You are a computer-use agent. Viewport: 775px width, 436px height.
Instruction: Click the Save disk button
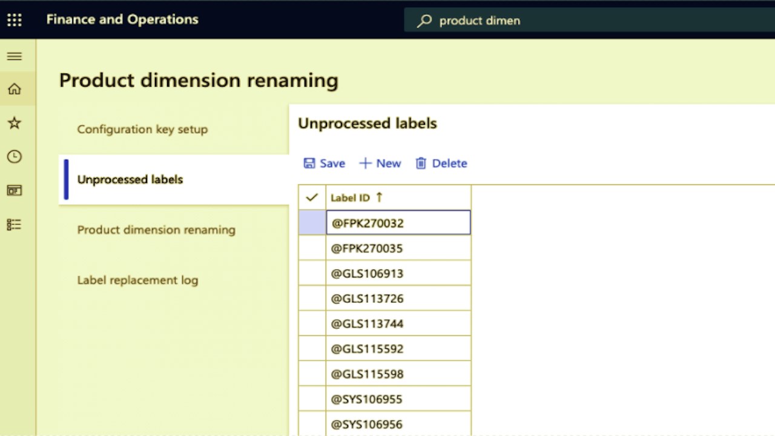point(324,163)
